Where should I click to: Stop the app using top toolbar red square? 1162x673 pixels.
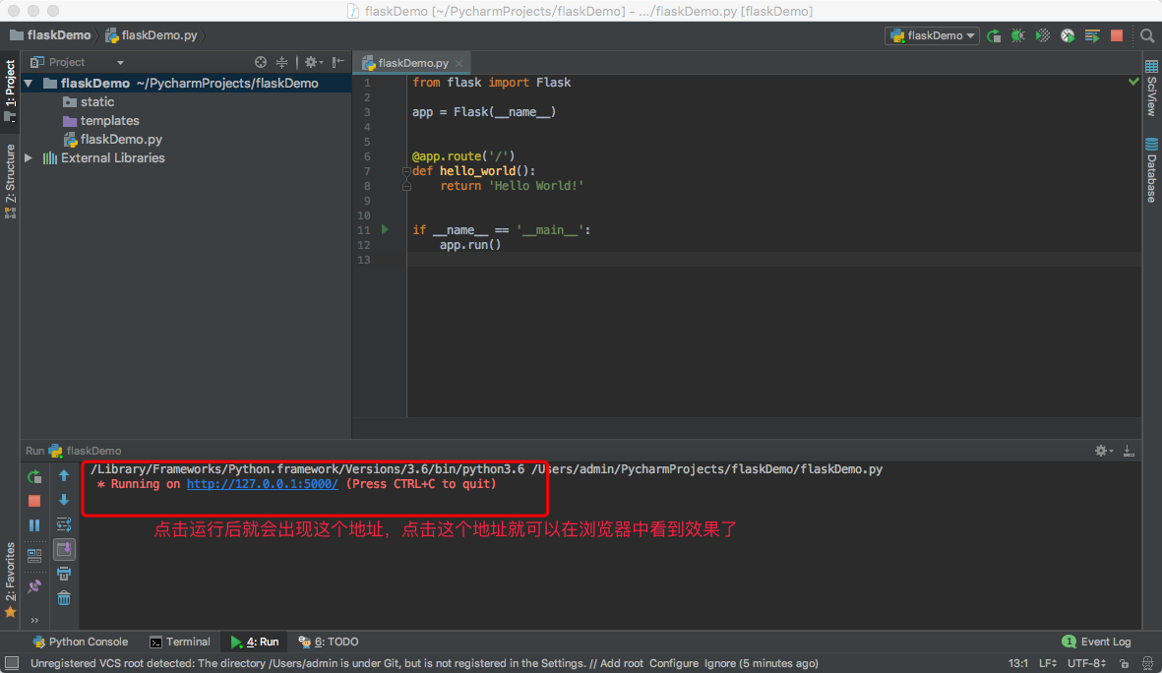[1117, 35]
